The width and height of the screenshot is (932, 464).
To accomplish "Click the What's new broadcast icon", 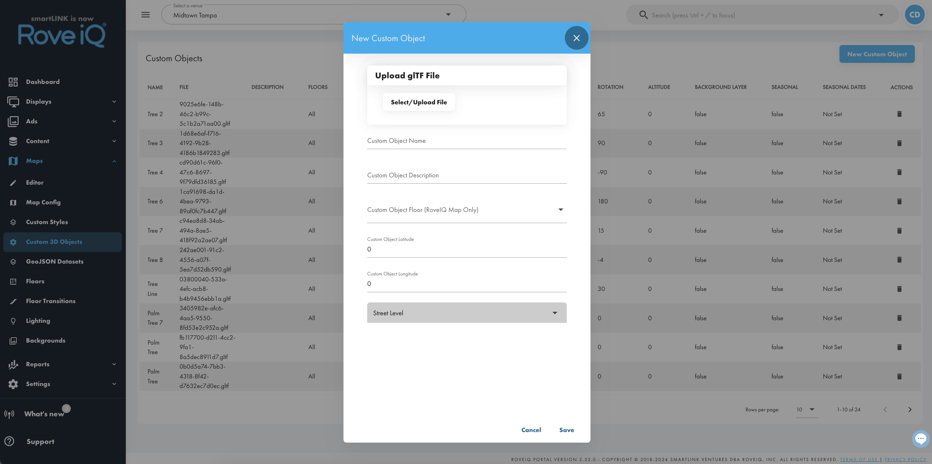I will [x=10, y=414].
